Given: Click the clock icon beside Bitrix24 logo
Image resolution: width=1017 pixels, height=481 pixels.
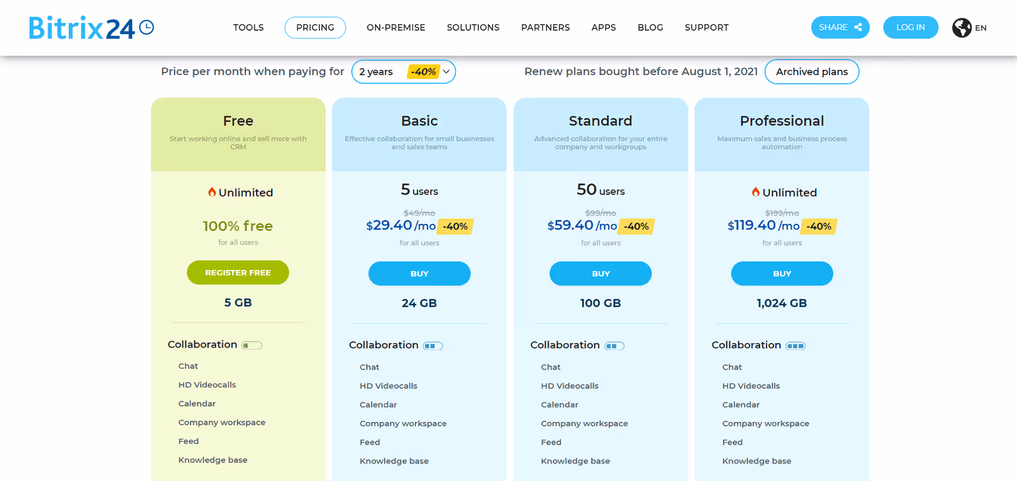Looking at the screenshot, I should click(146, 27).
